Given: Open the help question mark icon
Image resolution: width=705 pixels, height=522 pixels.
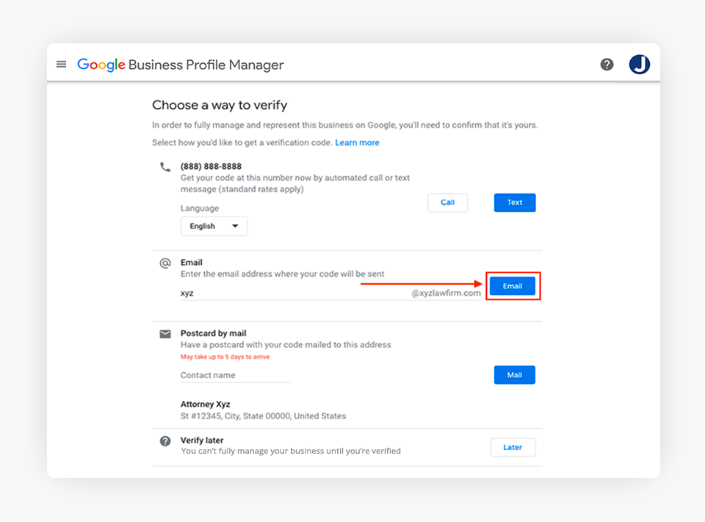Looking at the screenshot, I should pos(607,65).
